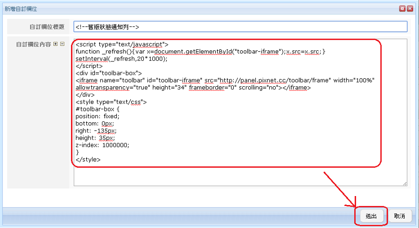The width and height of the screenshot is (419, 228).
Task: Click the 送出 submit button
Action: click(x=371, y=216)
